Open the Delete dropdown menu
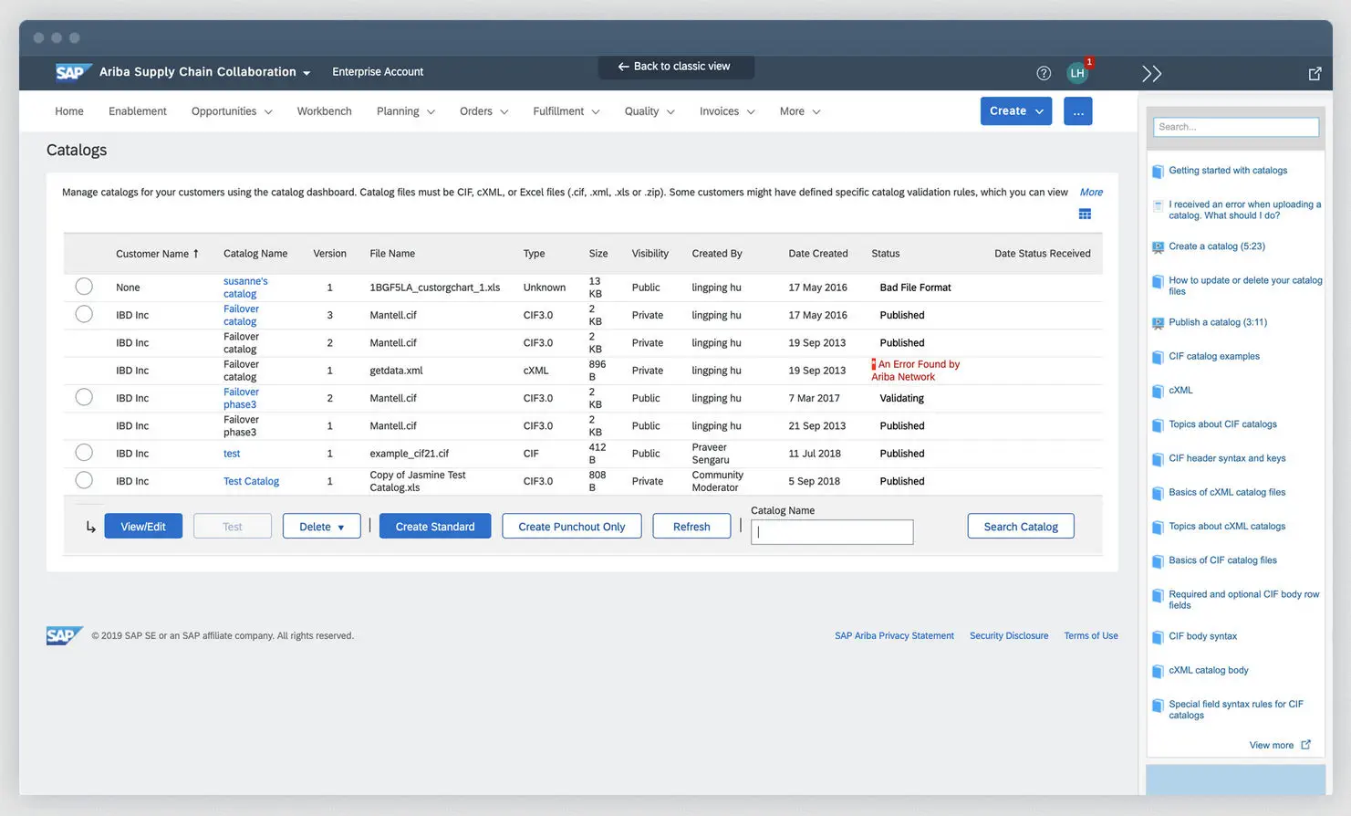The height and width of the screenshot is (816, 1351). pyautogui.click(x=321, y=527)
